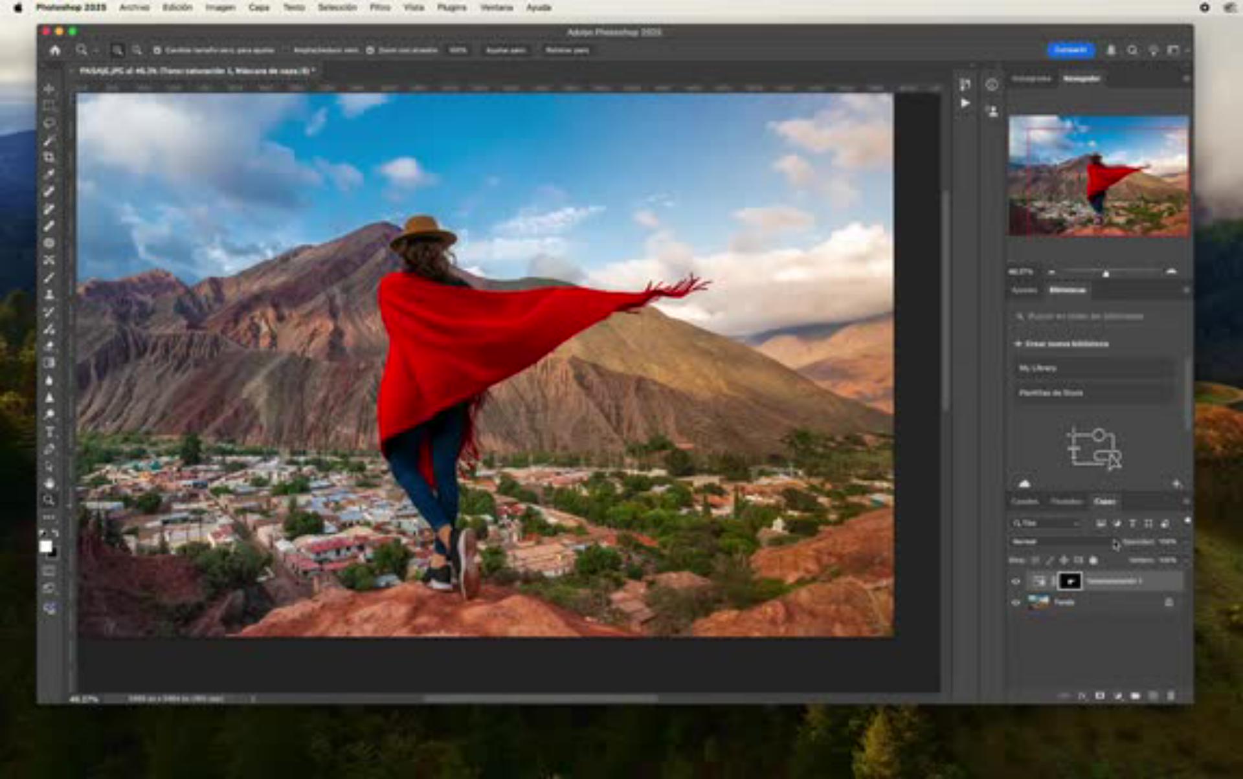
Task: Toggle visibility of the hue/saturation adjustment layer
Action: (1016, 581)
